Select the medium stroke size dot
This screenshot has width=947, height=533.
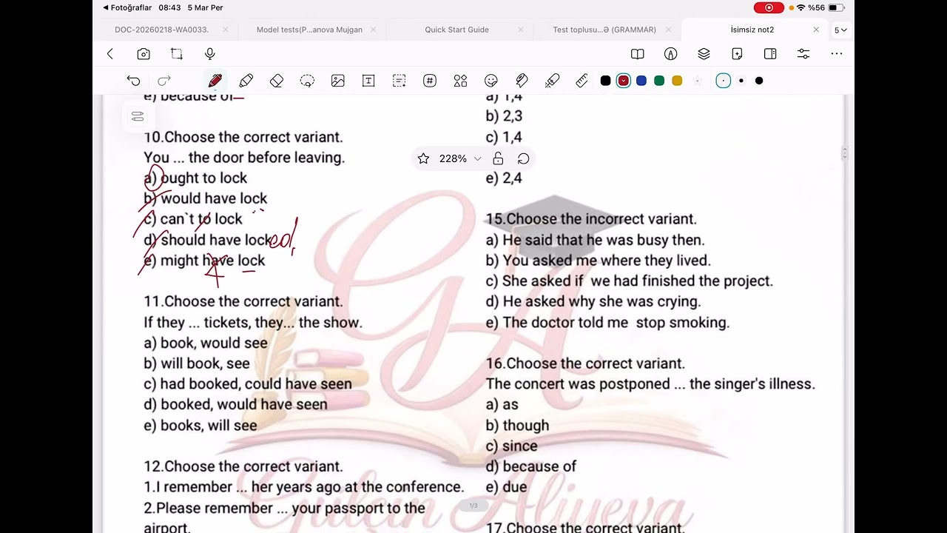[x=741, y=81]
